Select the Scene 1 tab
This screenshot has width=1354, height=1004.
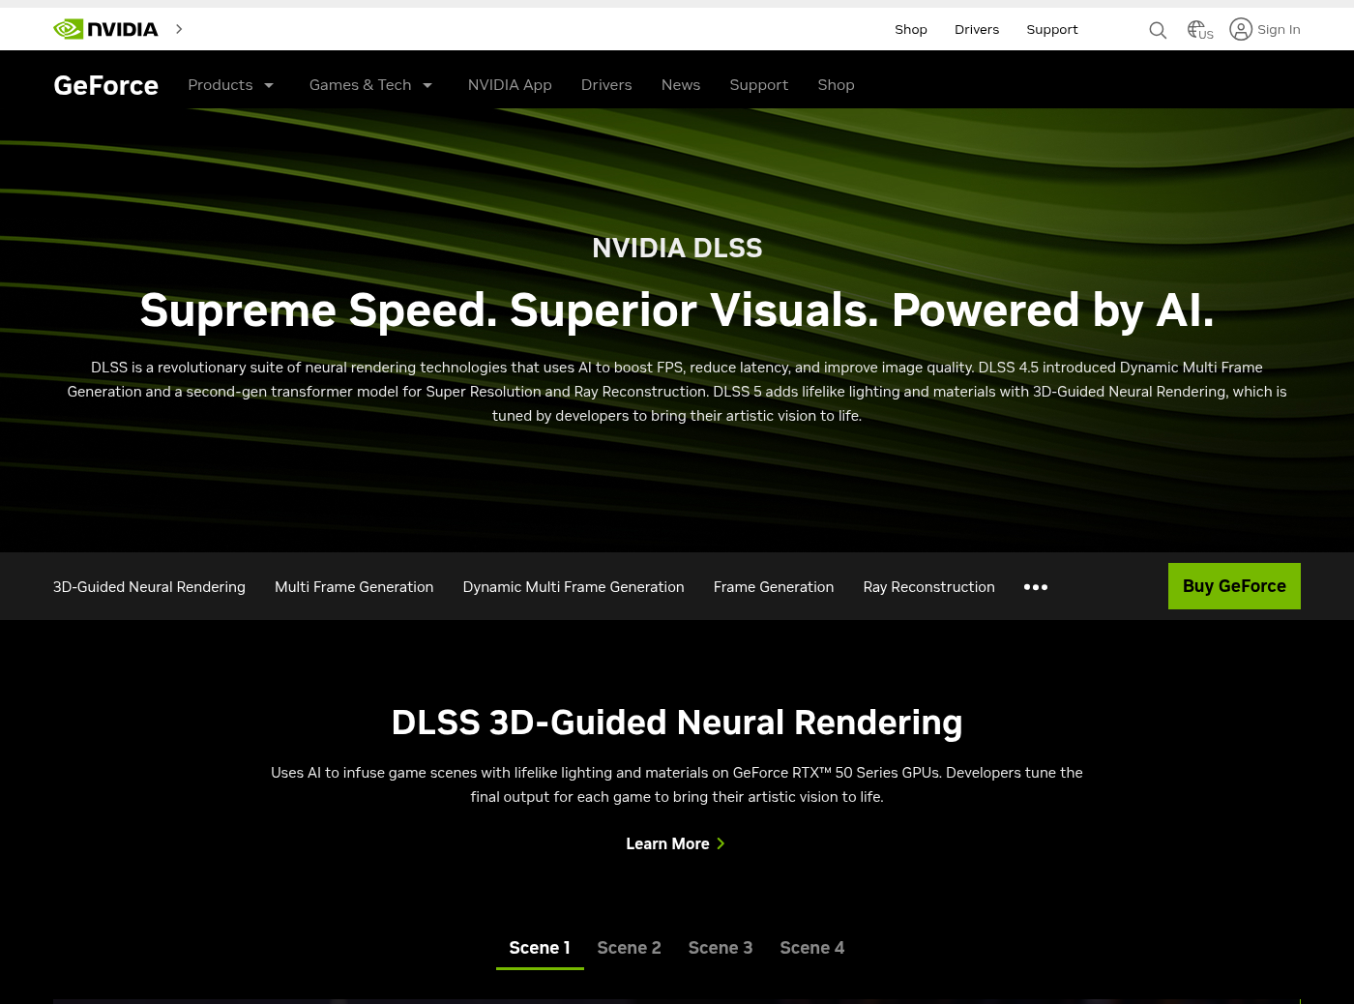pos(540,948)
